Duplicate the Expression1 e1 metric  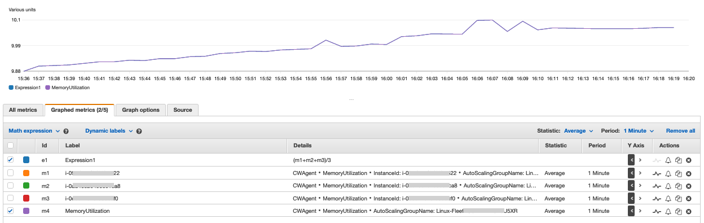[x=679, y=160]
